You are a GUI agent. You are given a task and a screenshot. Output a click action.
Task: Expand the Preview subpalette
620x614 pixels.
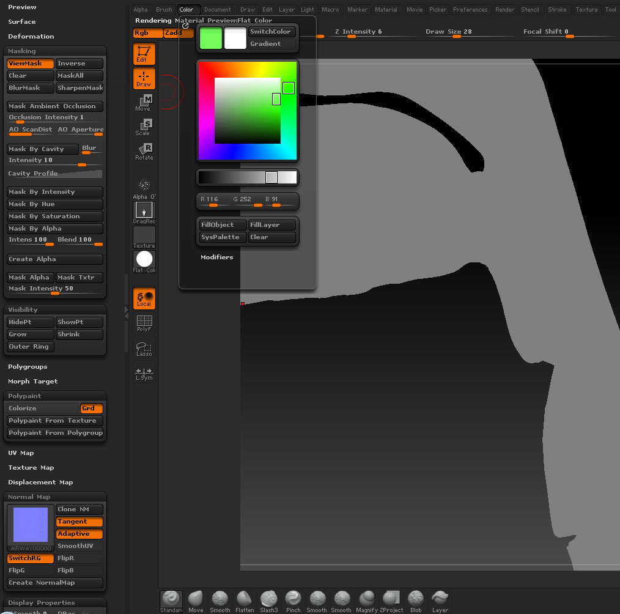coord(22,7)
